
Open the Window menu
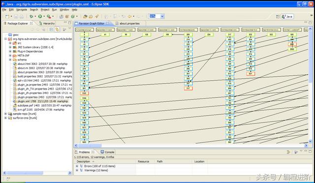64,10
